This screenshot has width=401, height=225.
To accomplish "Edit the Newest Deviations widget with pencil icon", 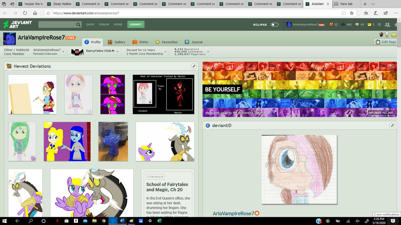I will point(194,66).
